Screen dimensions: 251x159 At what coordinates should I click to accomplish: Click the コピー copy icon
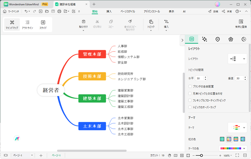click(111, 21)
